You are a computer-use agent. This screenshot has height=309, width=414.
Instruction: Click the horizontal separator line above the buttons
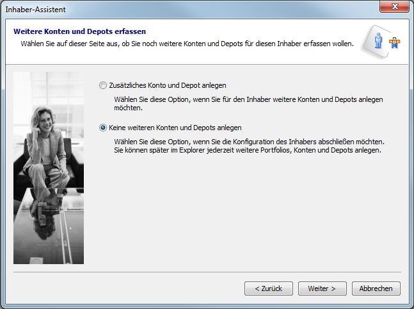coord(207,272)
